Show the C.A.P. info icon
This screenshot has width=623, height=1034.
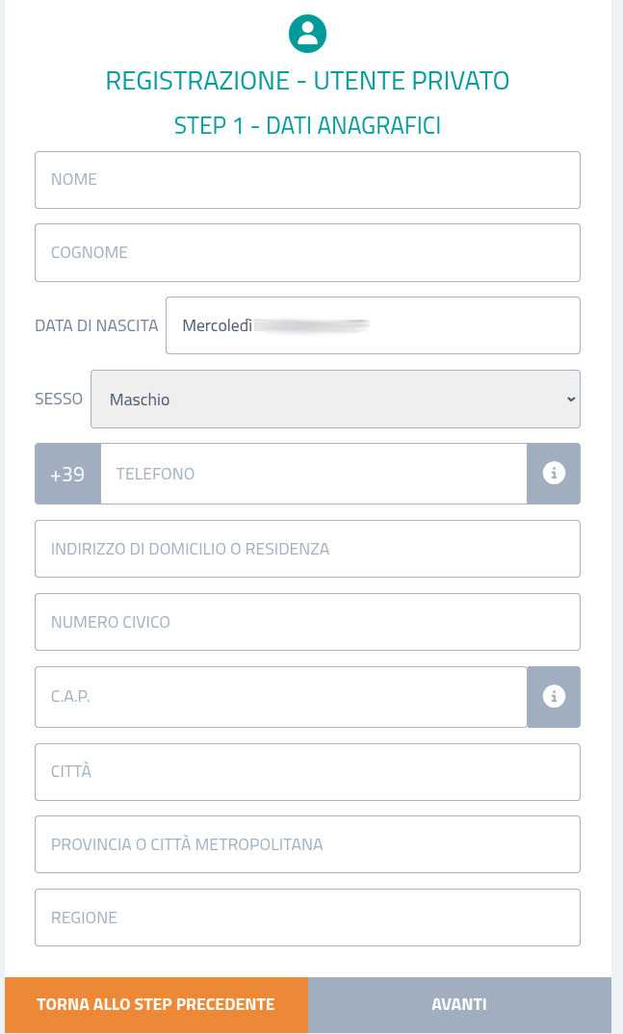point(554,696)
